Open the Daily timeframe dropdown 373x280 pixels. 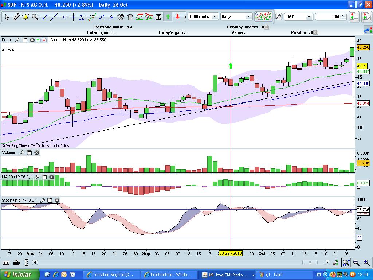point(236,16)
